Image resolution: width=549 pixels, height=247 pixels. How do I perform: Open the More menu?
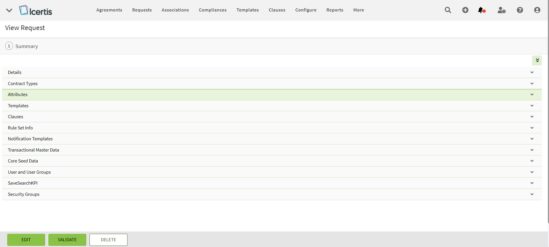pos(359,10)
